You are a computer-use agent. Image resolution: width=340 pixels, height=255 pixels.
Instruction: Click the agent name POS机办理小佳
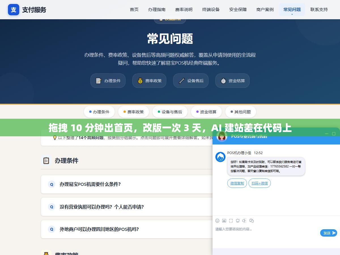239,153
